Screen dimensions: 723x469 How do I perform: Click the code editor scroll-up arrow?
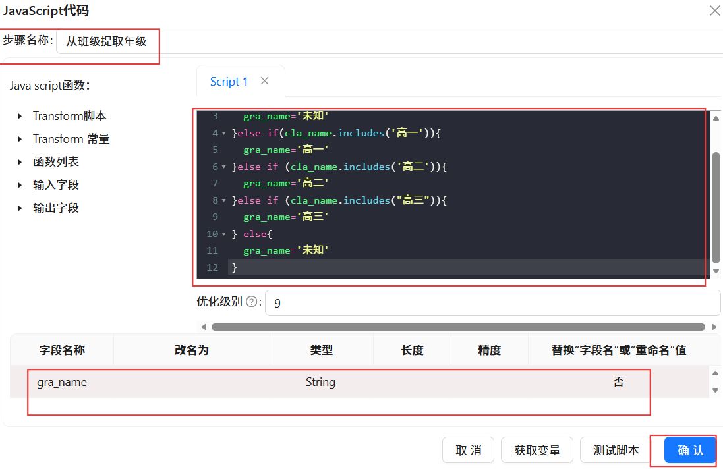(x=716, y=119)
